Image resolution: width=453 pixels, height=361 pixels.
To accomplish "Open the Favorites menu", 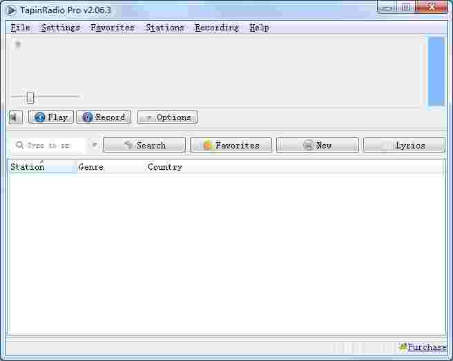I will (x=112, y=28).
